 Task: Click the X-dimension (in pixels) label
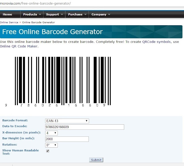[x=22, y=132]
